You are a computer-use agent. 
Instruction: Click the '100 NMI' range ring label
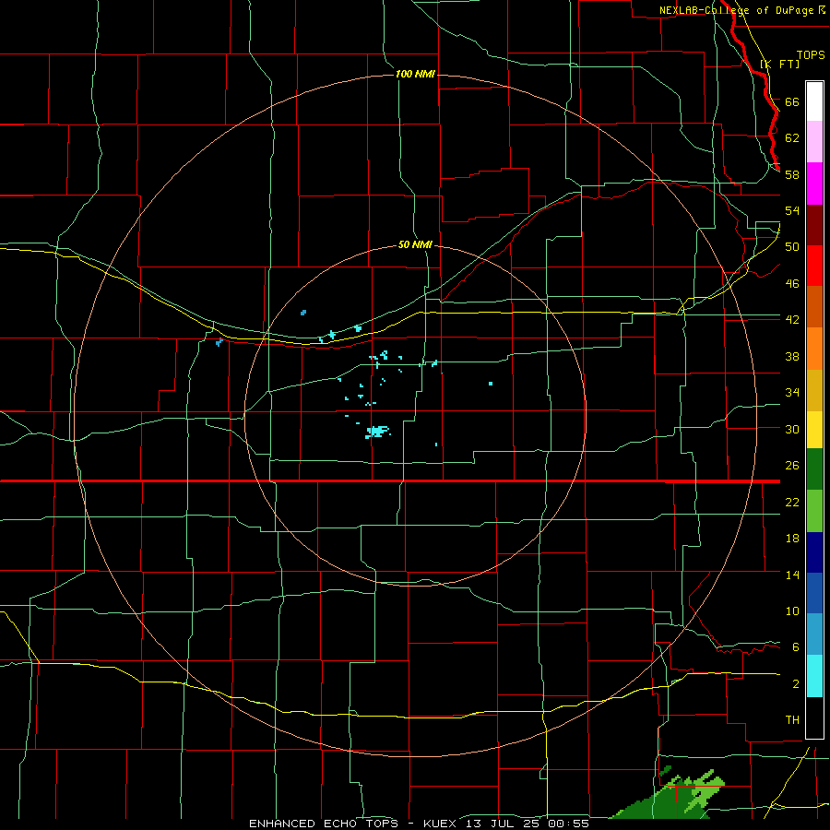[x=415, y=74]
